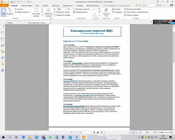Expand the left navigation panel arrow
The width and height of the screenshot is (175, 140).
point(3,26)
